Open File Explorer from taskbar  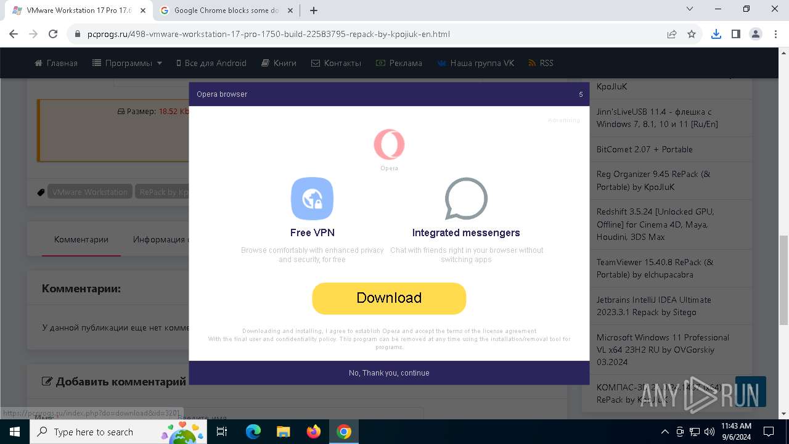pos(284,432)
